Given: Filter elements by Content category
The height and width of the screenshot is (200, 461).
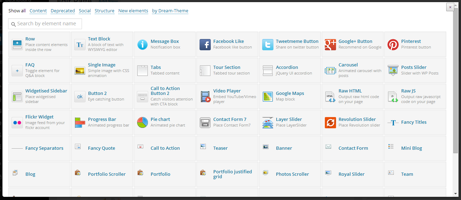Looking at the screenshot, I should point(38,11).
